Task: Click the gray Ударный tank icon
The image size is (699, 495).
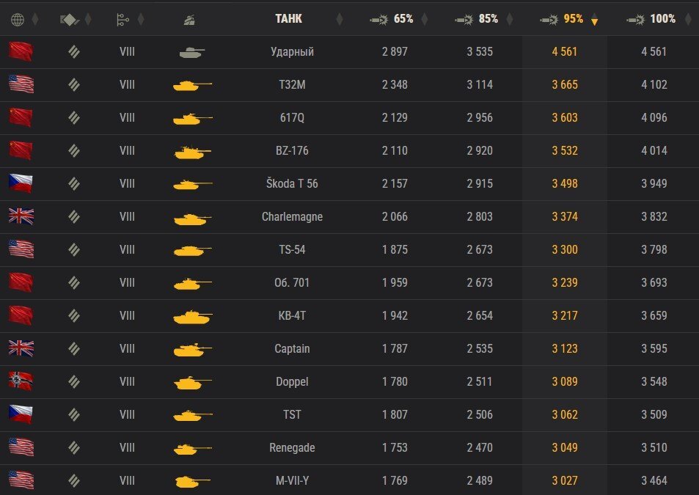Action: (x=191, y=53)
